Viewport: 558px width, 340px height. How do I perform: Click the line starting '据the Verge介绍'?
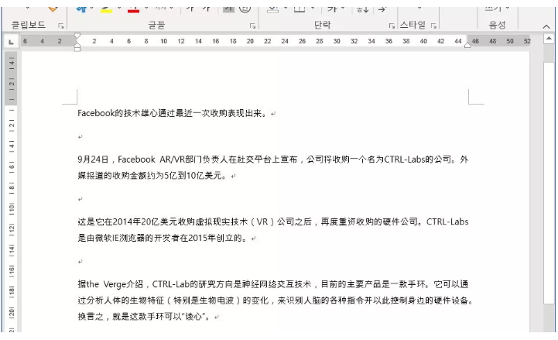click(x=273, y=284)
